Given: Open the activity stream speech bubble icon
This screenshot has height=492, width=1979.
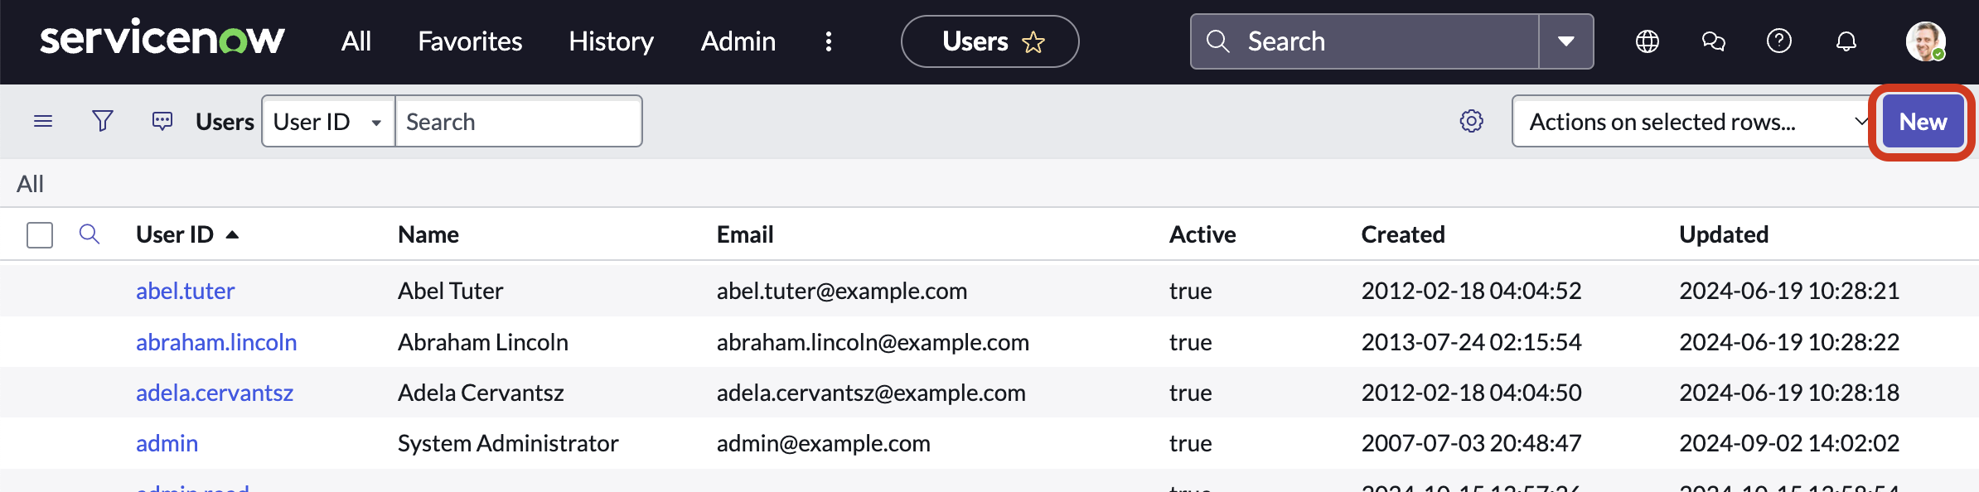Looking at the screenshot, I should coord(162,122).
